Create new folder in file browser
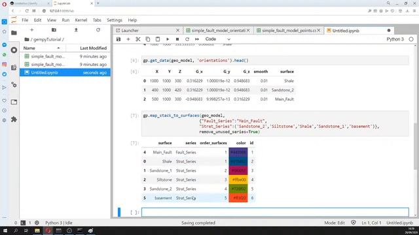 [x=54, y=30]
